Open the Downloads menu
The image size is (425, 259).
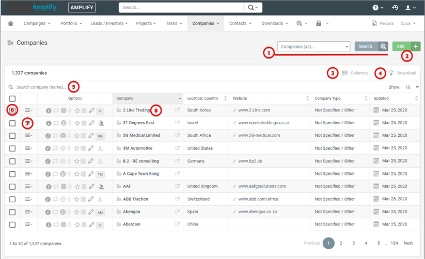pyautogui.click(x=275, y=23)
